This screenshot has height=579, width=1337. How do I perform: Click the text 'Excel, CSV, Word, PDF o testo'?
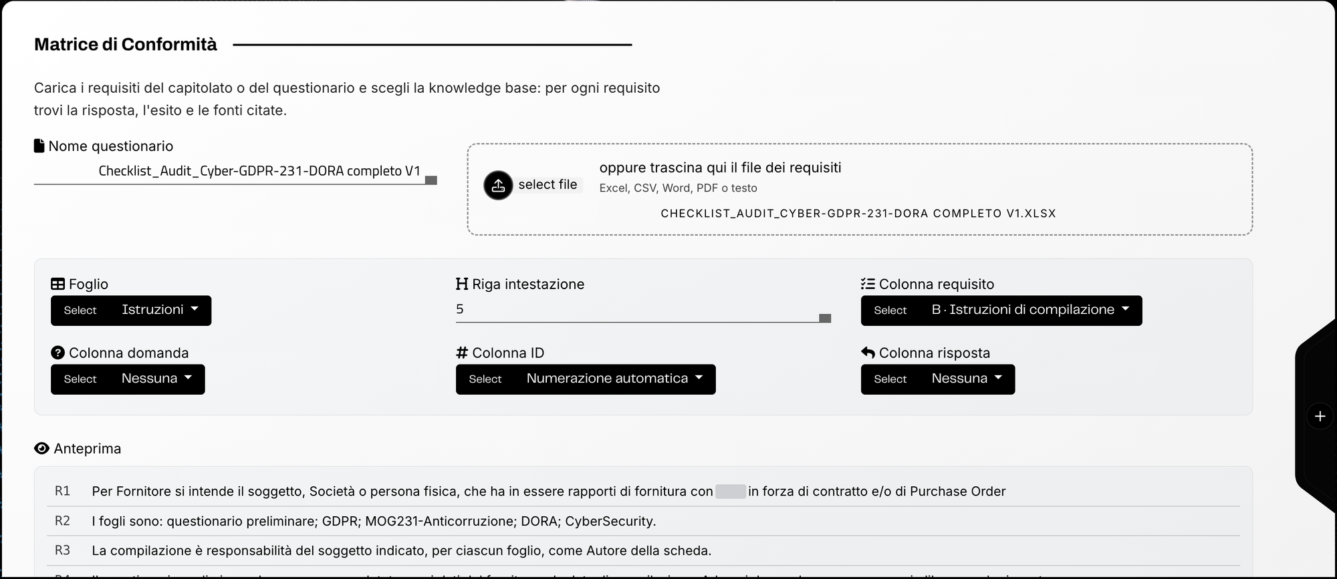(679, 188)
